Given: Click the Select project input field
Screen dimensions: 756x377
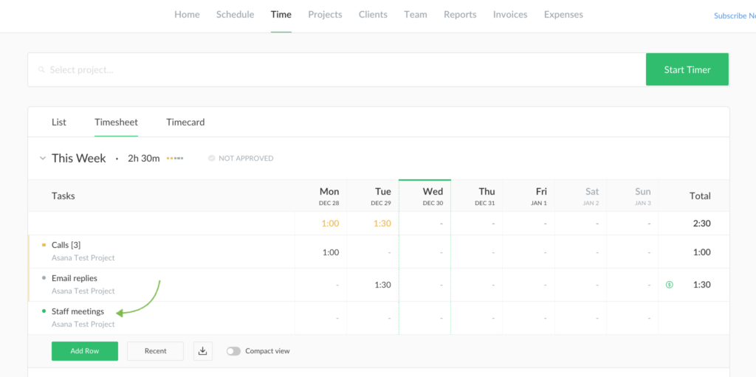Looking at the screenshot, I should (337, 70).
